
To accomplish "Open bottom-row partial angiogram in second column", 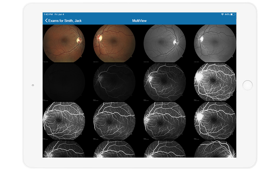I will pos(114,149).
